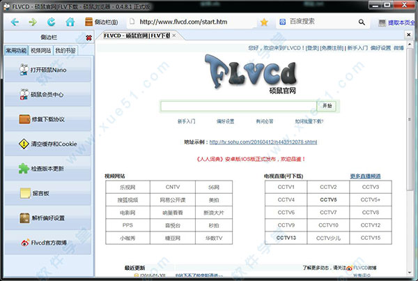This screenshot has width=418, height=281.
Task: Select CCTV15 live channel
Action: 371,238
